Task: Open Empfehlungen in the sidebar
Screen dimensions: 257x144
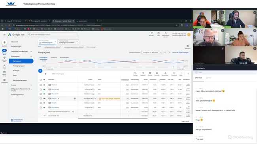Action: tap(16, 47)
